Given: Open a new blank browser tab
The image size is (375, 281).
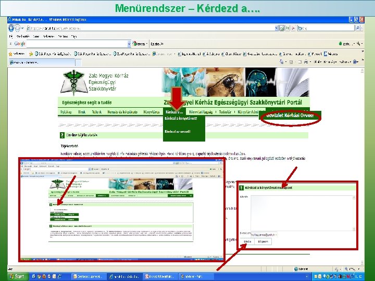Looking at the screenshot, I should pos(79,62).
